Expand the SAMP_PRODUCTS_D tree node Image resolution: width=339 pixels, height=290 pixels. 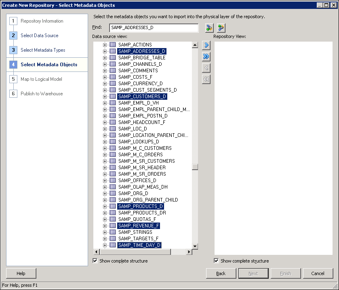pos(105,206)
